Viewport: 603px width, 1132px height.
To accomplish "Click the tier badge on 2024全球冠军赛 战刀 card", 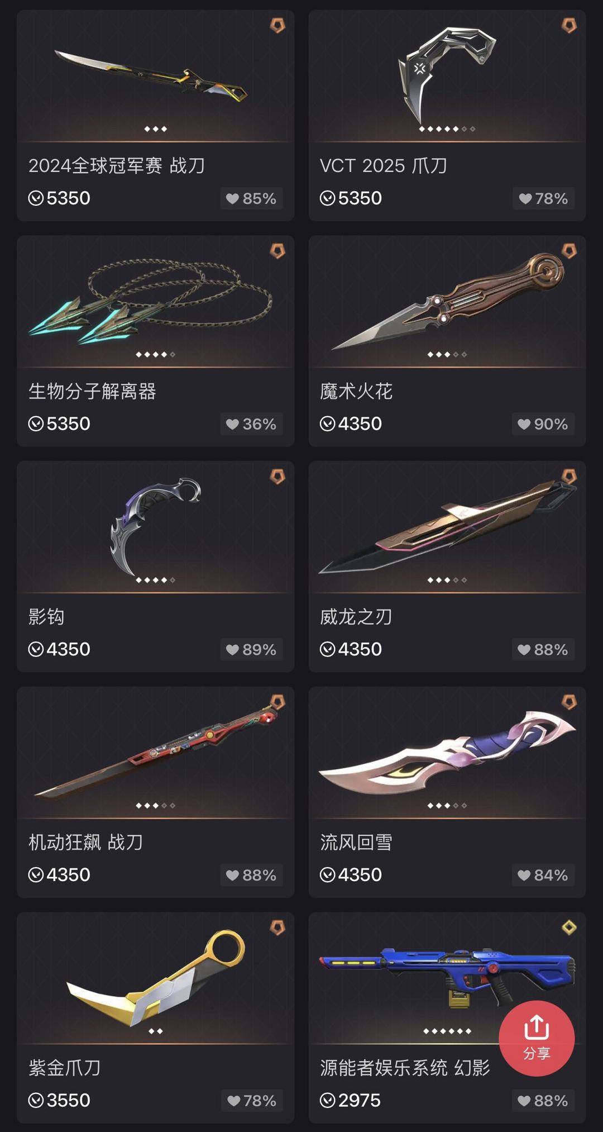I will tap(277, 25).
